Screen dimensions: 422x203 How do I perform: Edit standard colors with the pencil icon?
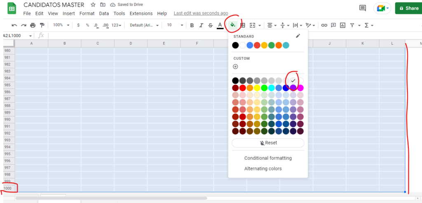(x=298, y=36)
